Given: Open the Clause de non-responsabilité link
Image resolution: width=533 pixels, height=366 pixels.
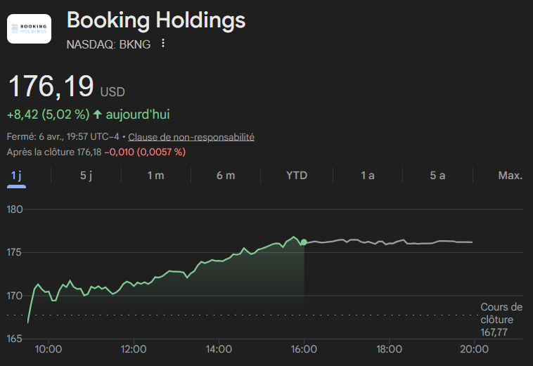Looking at the screenshot, I should point(191,137).
